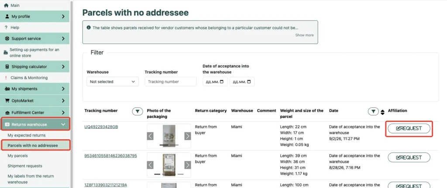This screenshot has height=188, width=447.
Task: Open calendar picker in second date field
Action: pyautogui.click(x=249, y=82)
